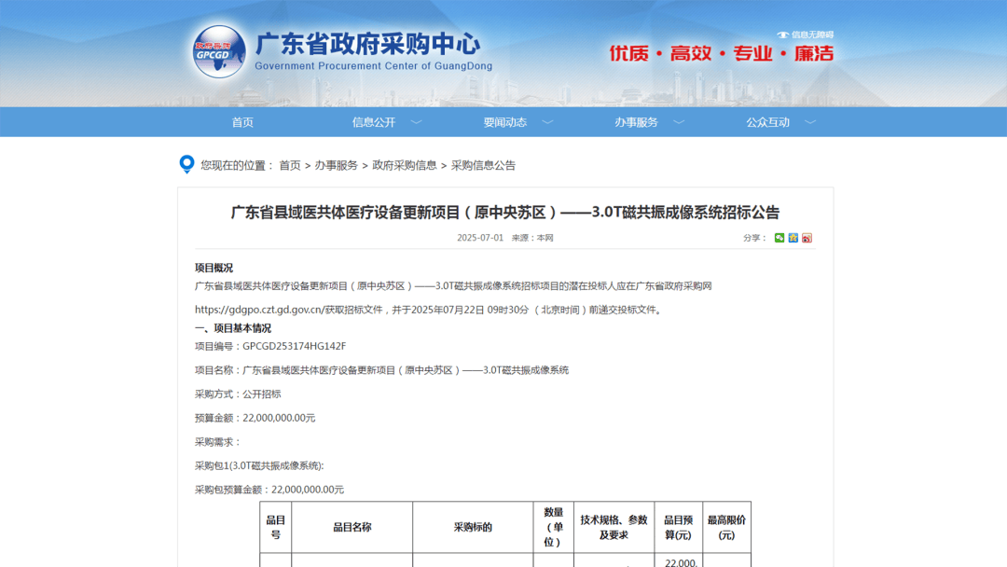Open the 信息公开 navigation menu item
Screen dimensions: 1007x567
point(374,122)
